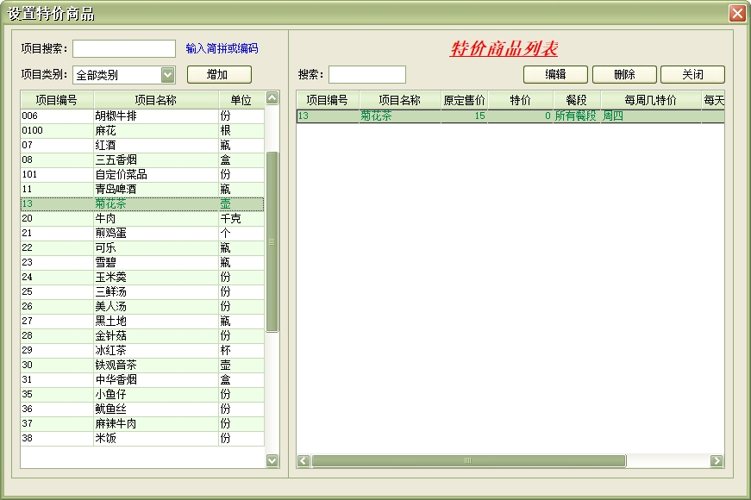This screenshot has width=751, height=500.
Task: Click the 编辑 button
Action: point(555,75)
